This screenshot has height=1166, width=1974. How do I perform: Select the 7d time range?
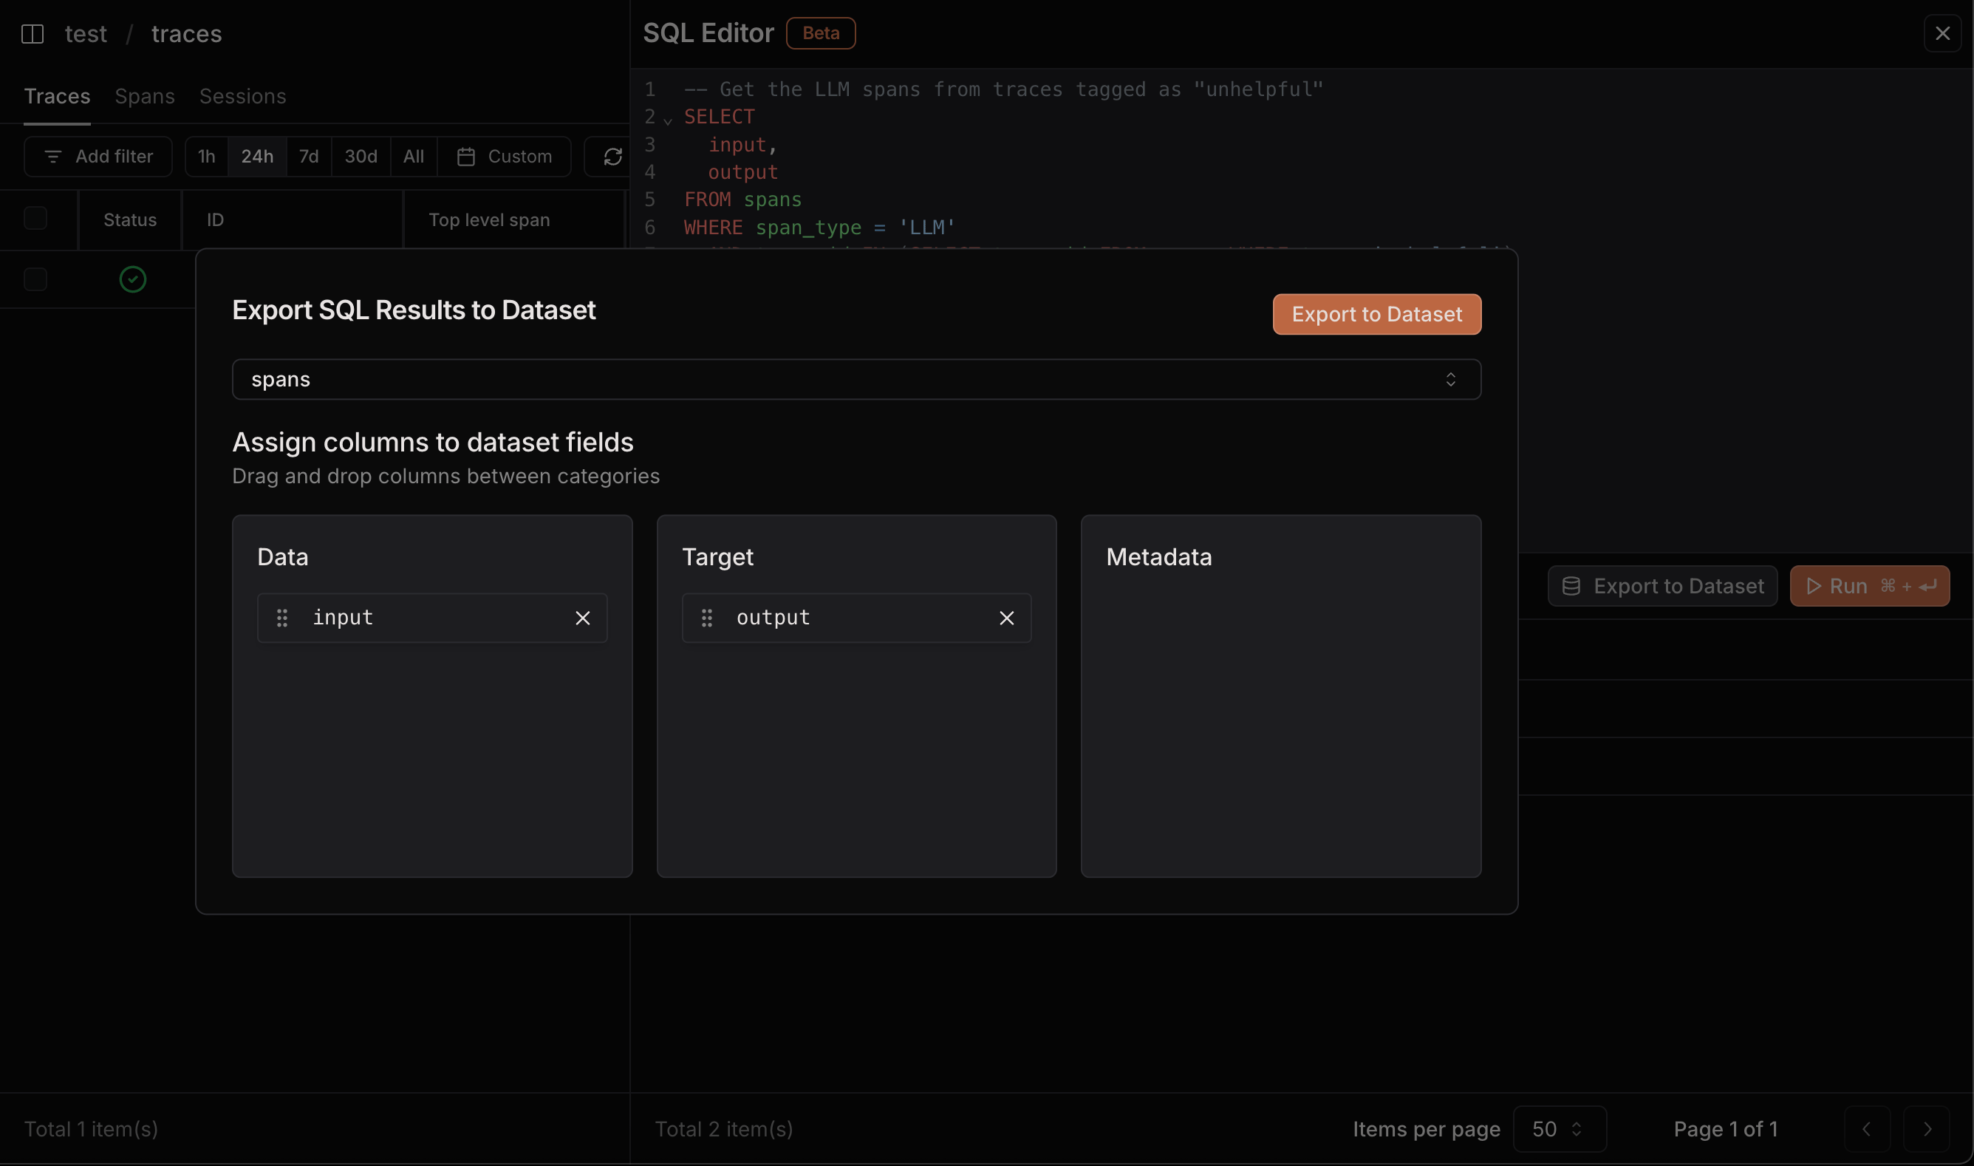click(x=309, y=157)
